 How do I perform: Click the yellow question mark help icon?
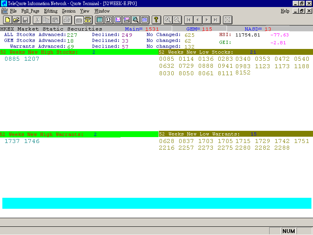[156, 20]
